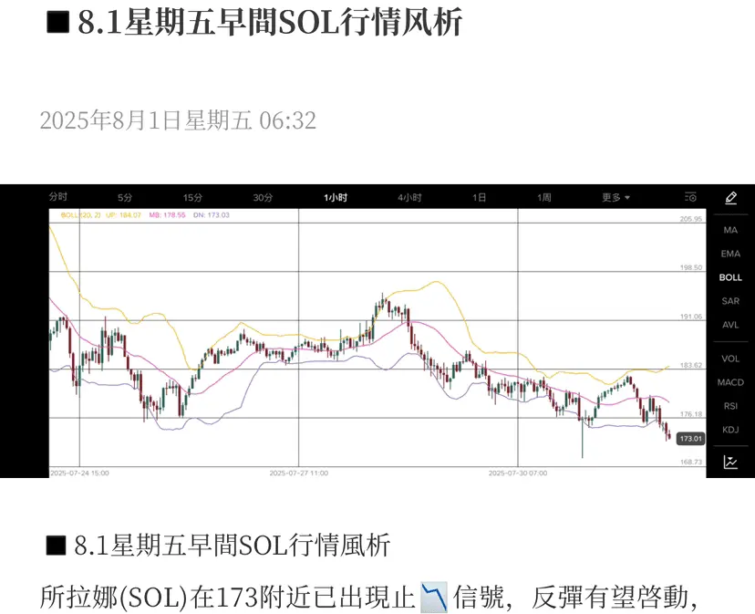
Task: Click the 168.73 price axis label
Action: click(691, 462)
